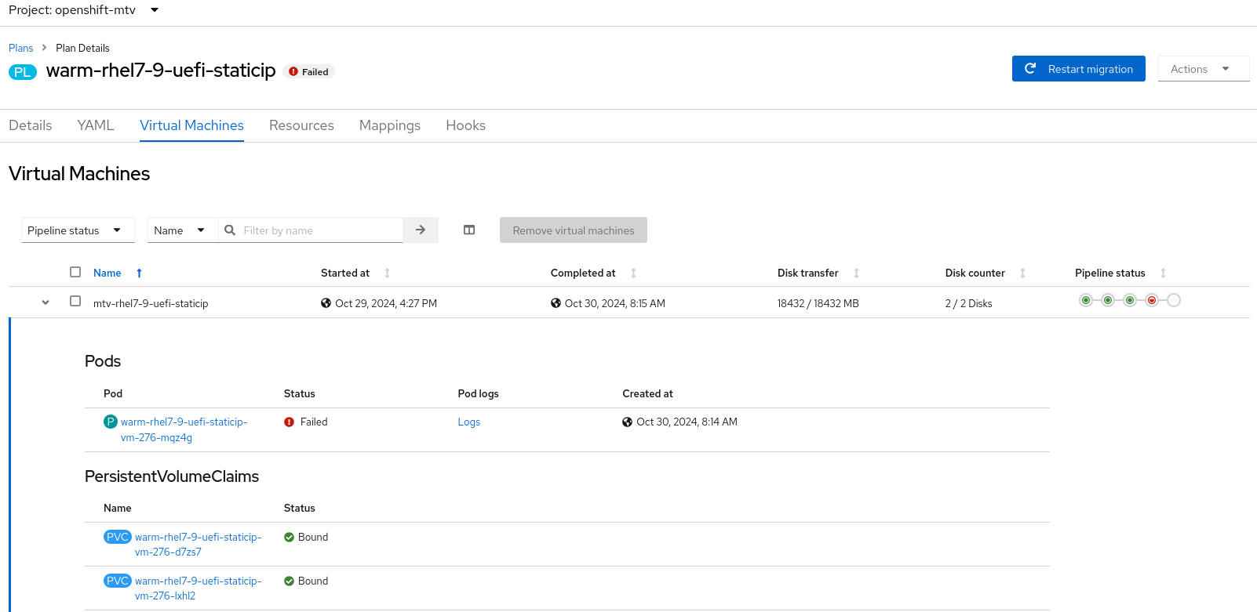The height and width of the screenshot is (612, 1257).
Task: Collapse the mtv-rhel7-9-uefi-staticip row details
Action: click(x=46, y=302)
